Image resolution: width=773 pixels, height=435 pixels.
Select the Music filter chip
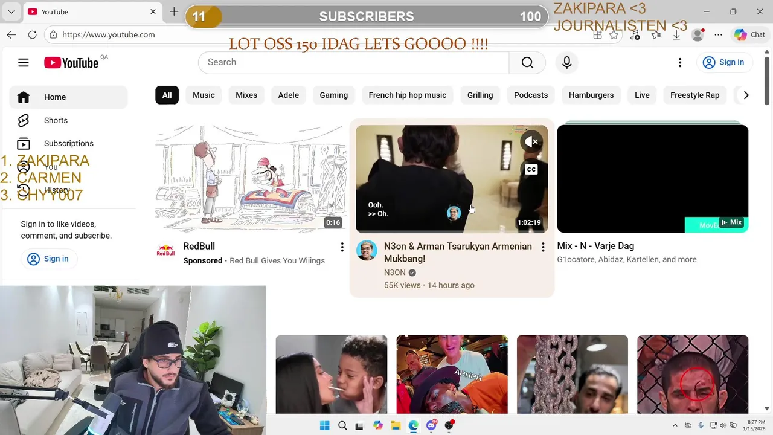point(204,95)
